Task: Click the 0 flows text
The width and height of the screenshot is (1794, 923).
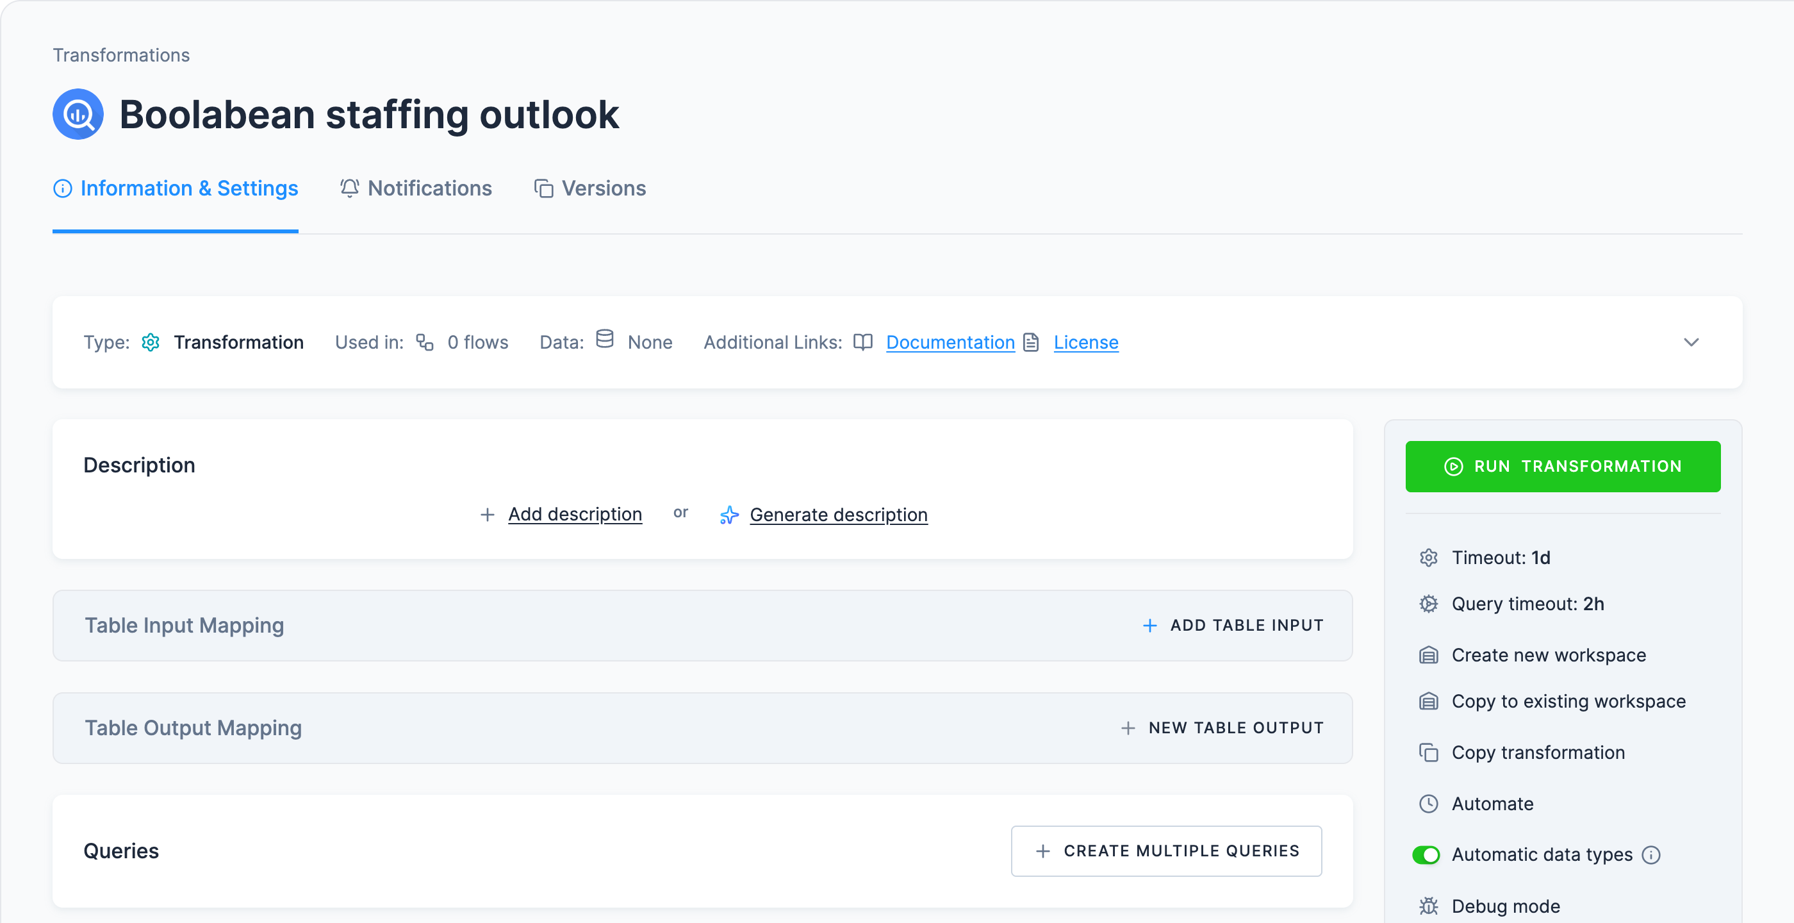Action: coord(478,342)
